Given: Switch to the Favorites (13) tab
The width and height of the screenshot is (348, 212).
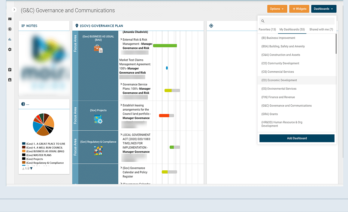Looking at the screenshot, I should pyautogui.click(x=267, y=29).
